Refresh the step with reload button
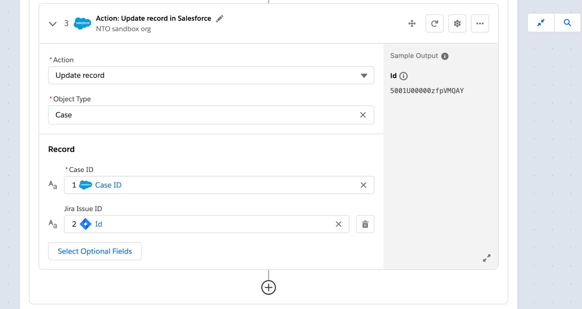This screenshot has width=582, height=309. coord(434,24)
